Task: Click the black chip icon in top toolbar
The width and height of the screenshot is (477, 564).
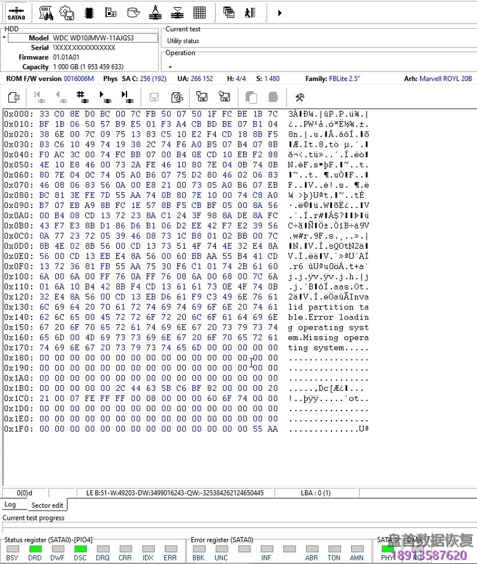Action: click(89, 12)
